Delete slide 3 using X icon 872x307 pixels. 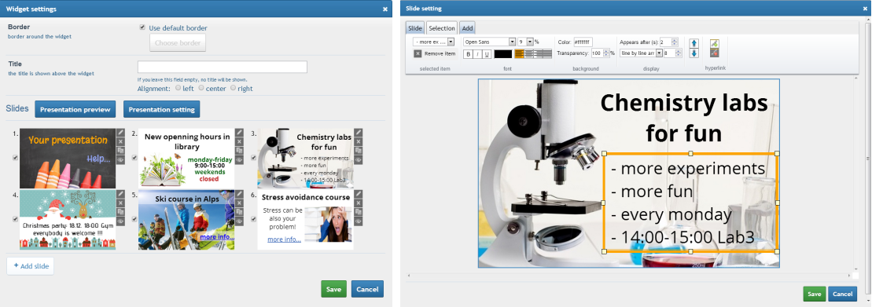[358, 141]
